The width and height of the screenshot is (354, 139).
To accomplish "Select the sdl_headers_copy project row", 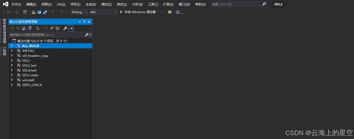I will click(50, 55).
